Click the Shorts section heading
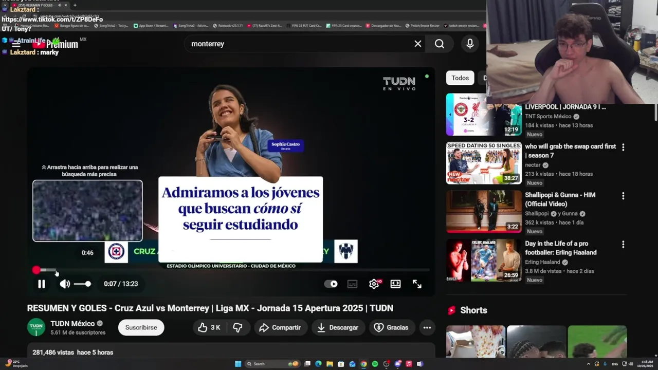This screenshot has width=658, height=370. click(473, 310)
